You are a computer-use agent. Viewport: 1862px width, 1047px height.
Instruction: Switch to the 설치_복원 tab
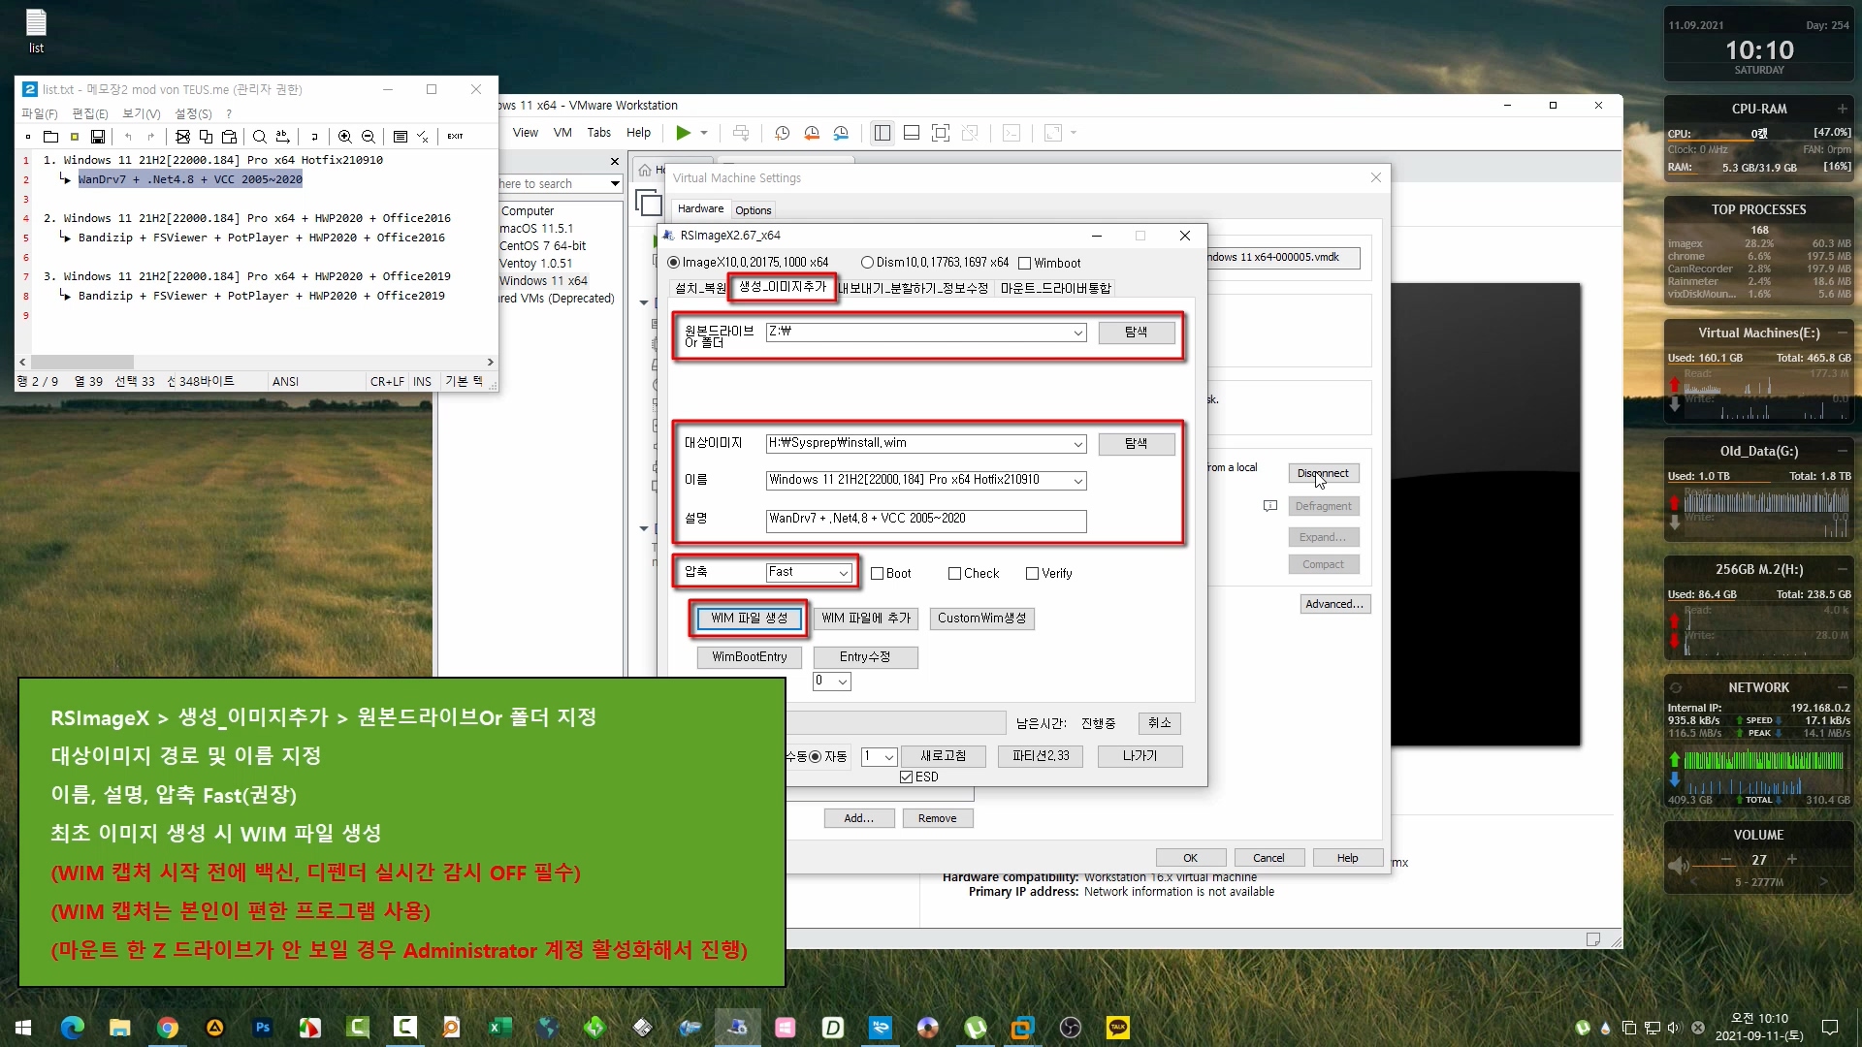click(700, 288)
